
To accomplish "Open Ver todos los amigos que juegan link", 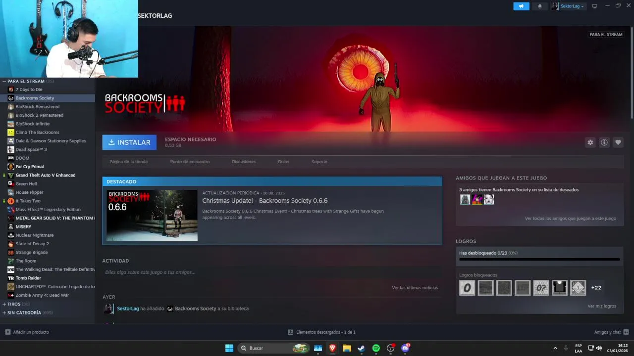I will pos(571,219).
